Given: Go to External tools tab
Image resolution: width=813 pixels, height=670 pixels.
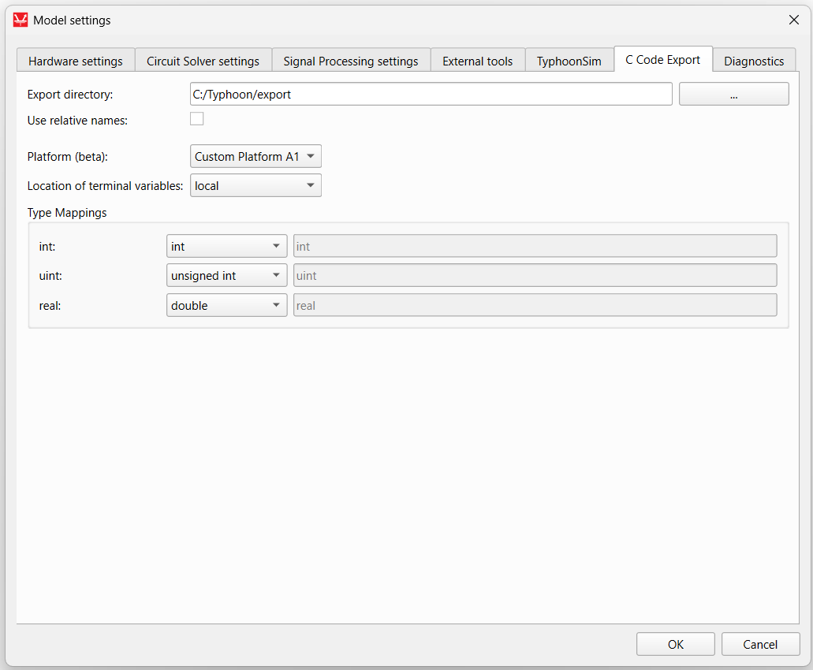Looking at the screenshot, I should click(477, 61).
